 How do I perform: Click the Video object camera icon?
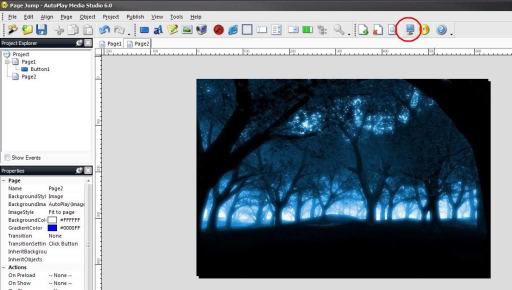[x=201, y=30]
